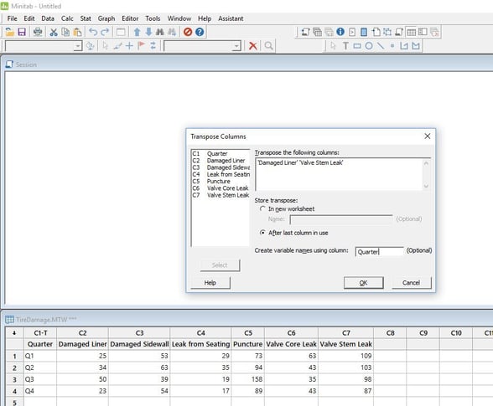Click the Show Worksheets folder icon
The height and width of the screenshot is (406, 493).
coord(317,32)
